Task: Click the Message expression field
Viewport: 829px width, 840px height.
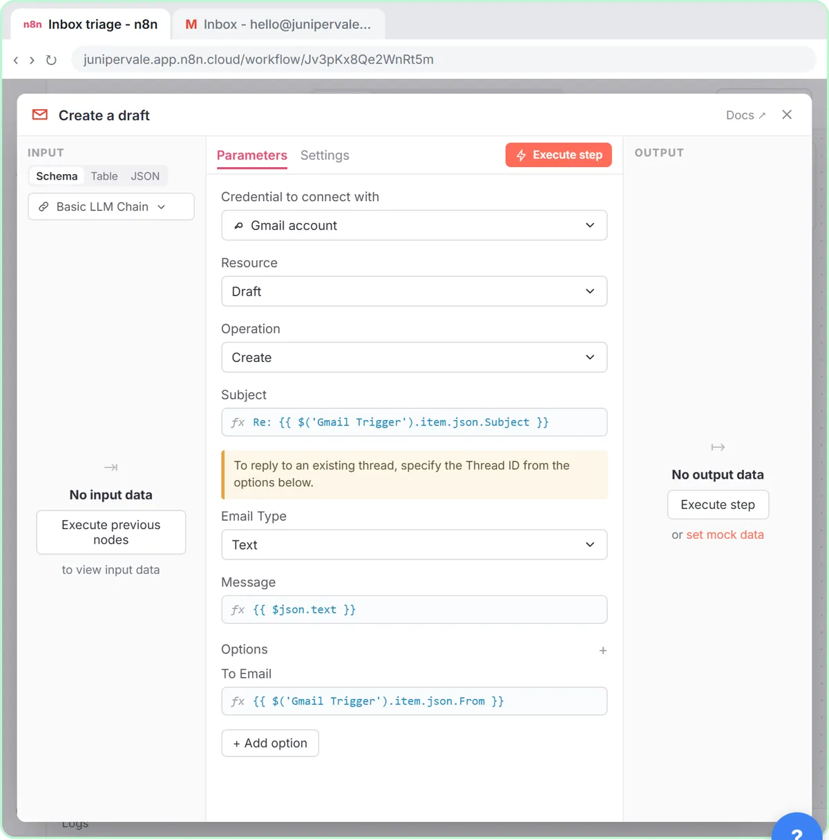Action: 414,610
